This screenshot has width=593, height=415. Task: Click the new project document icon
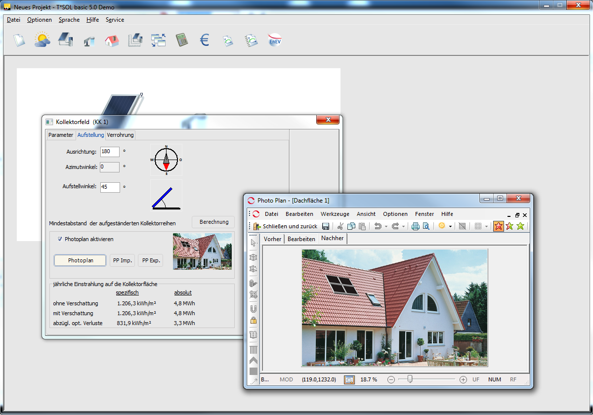pos(19,40)
